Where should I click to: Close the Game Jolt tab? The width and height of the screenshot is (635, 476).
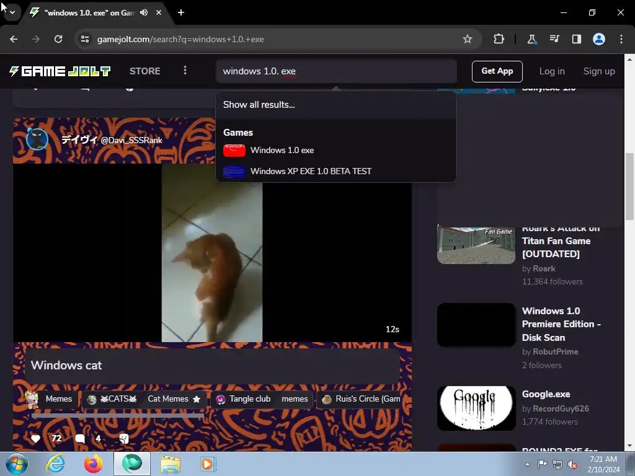[159, 12]
